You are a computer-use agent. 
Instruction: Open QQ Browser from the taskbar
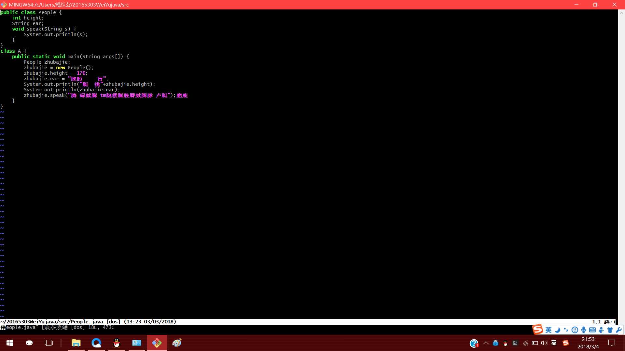pyautogui.click(x=96, y=343)
